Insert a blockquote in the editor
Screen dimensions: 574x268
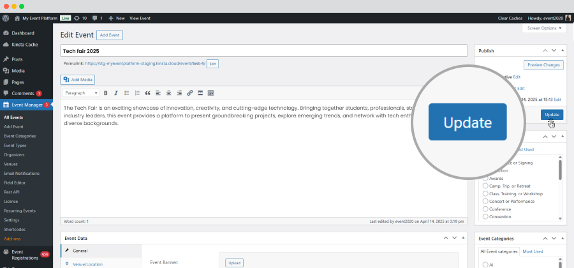(147, 93)
